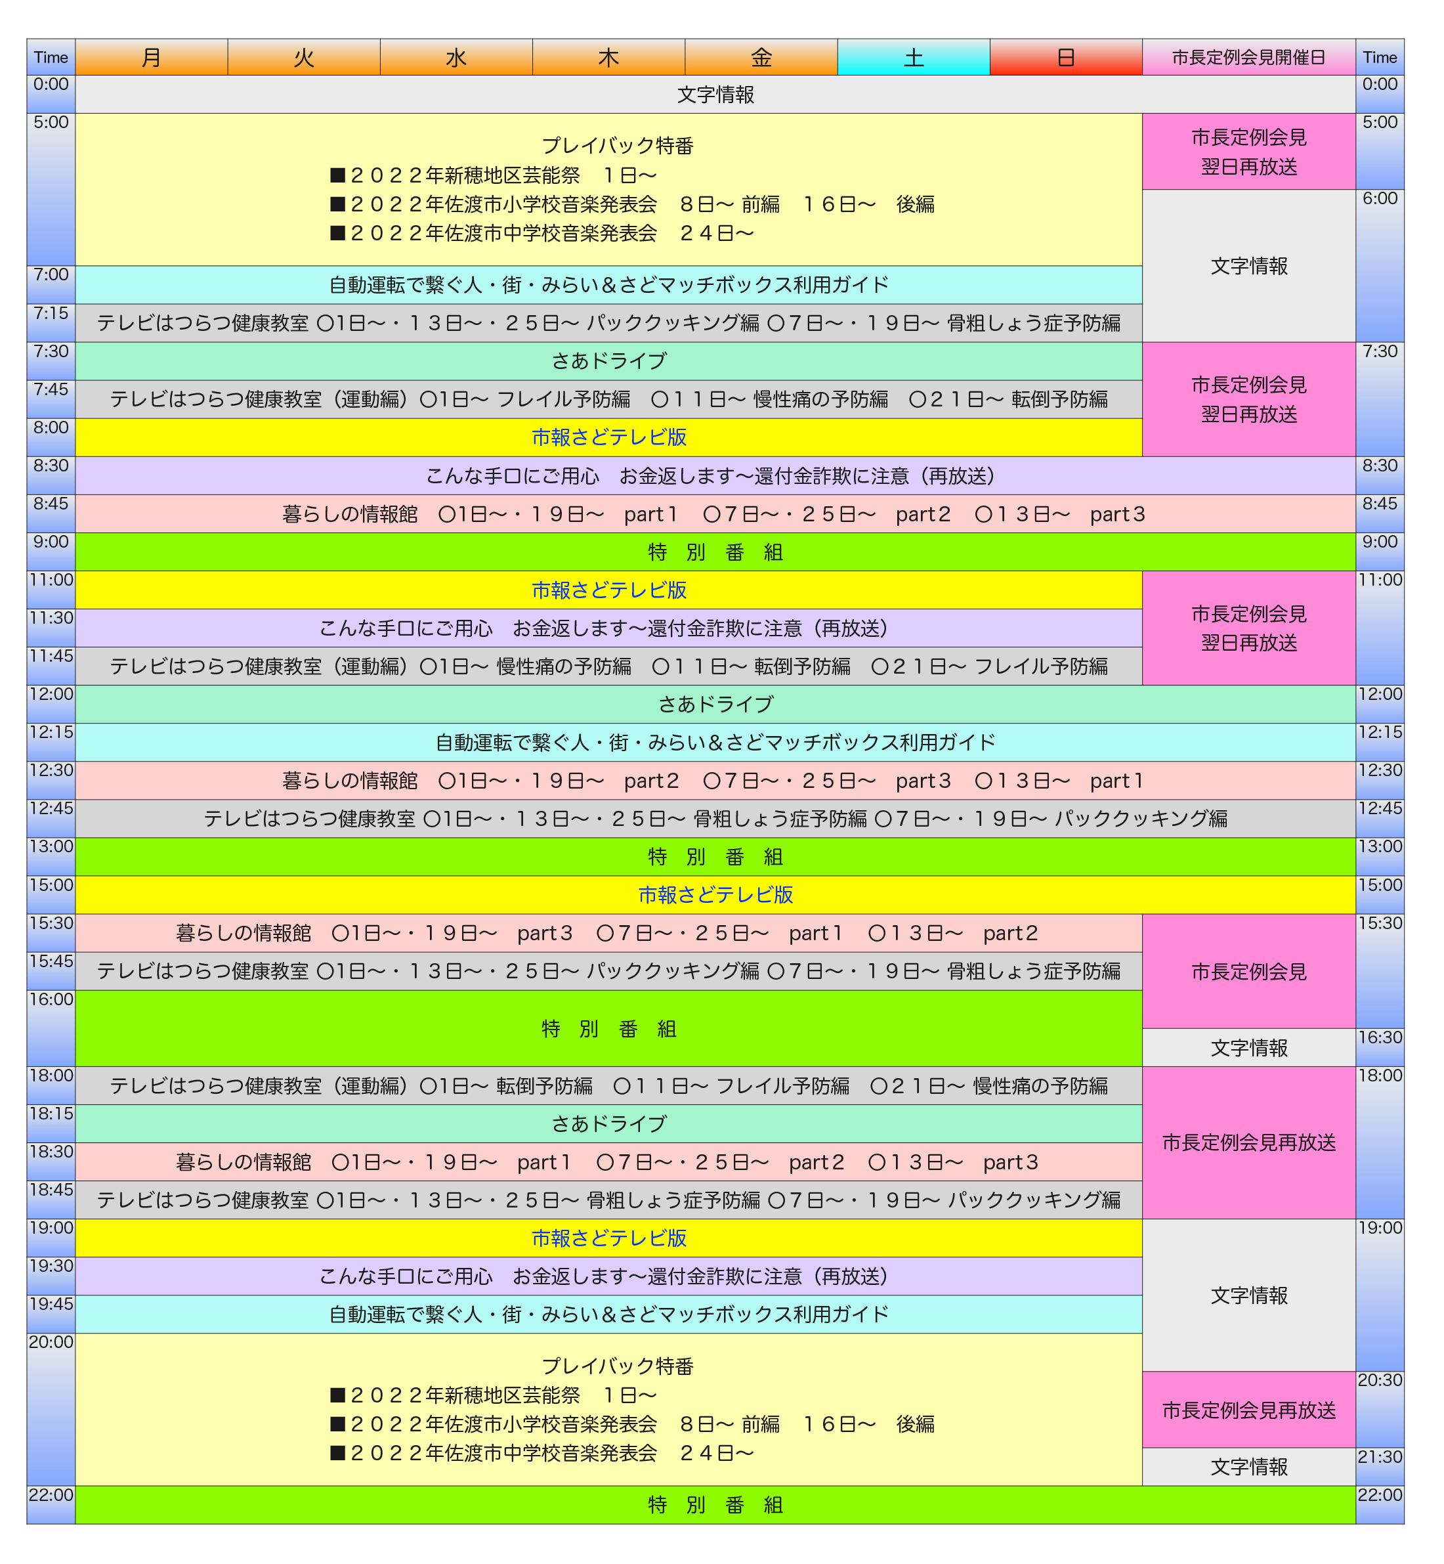Click 自動運転で繋ぐ人・街・みらい row at 19:45
1444x1564 pixels.
click(x=608, y=1314)
